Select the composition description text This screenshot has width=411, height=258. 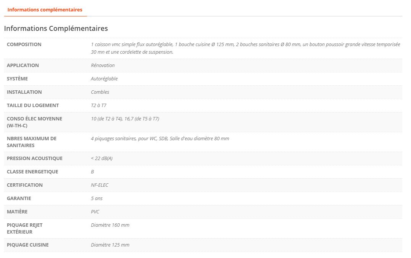click(x=245, y=48)
